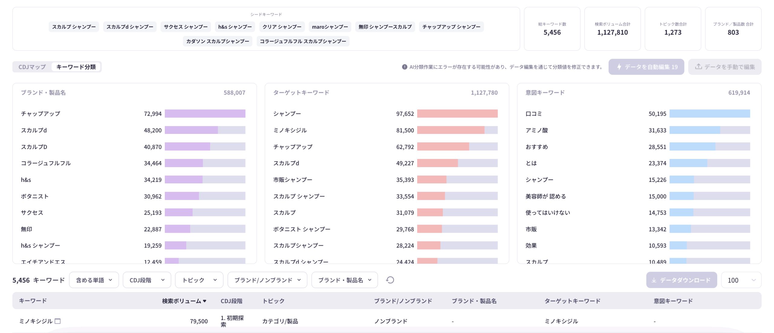
Task: Open the ブランド/ノンブランド dropdown
Action: (267, 280)
